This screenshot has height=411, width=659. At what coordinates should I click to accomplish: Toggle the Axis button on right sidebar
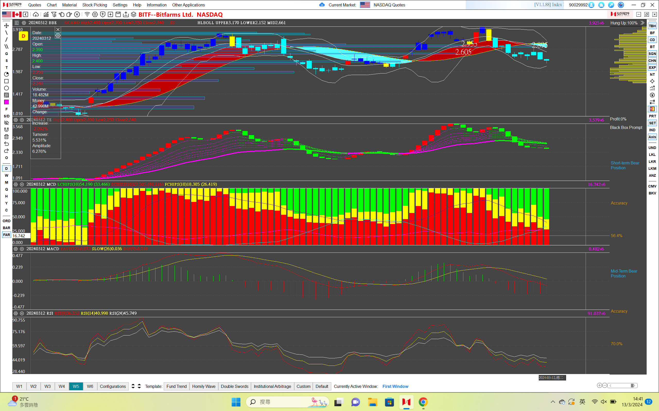coord(652,137)
